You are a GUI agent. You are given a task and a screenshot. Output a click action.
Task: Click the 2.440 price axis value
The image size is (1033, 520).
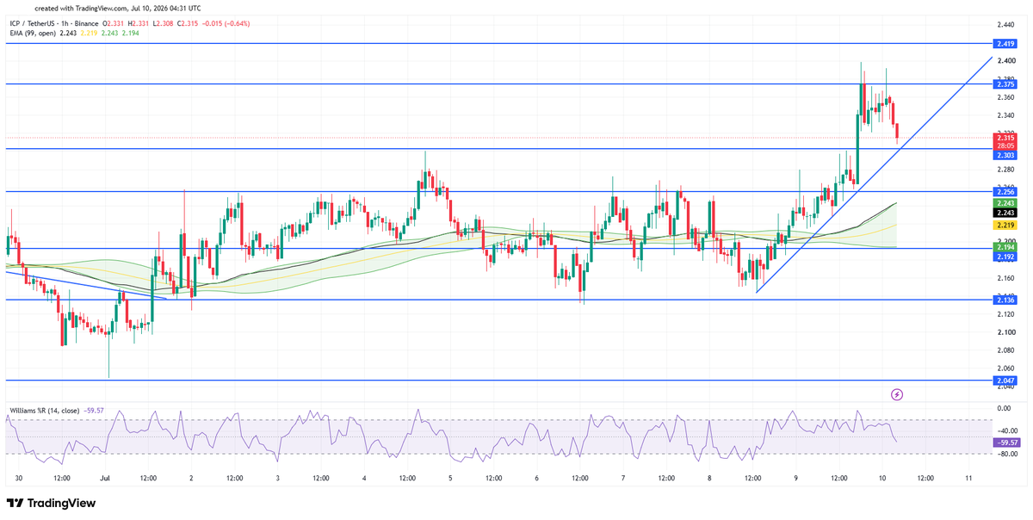pos(1005,25)
